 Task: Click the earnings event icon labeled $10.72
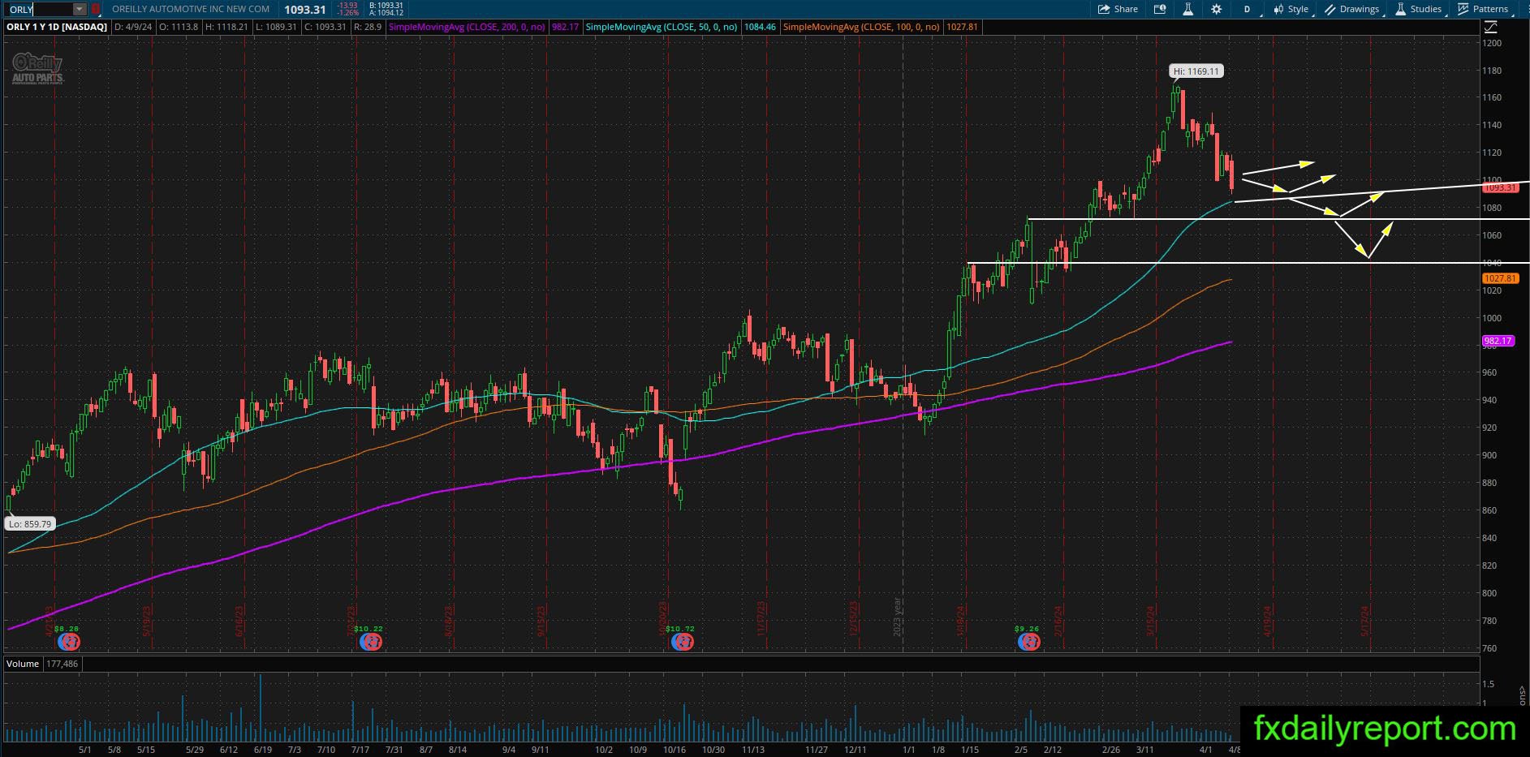coord(683,642)
